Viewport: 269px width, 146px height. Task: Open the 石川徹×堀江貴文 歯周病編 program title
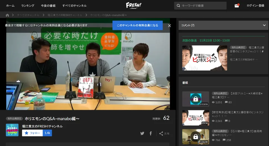coord(237,133)
